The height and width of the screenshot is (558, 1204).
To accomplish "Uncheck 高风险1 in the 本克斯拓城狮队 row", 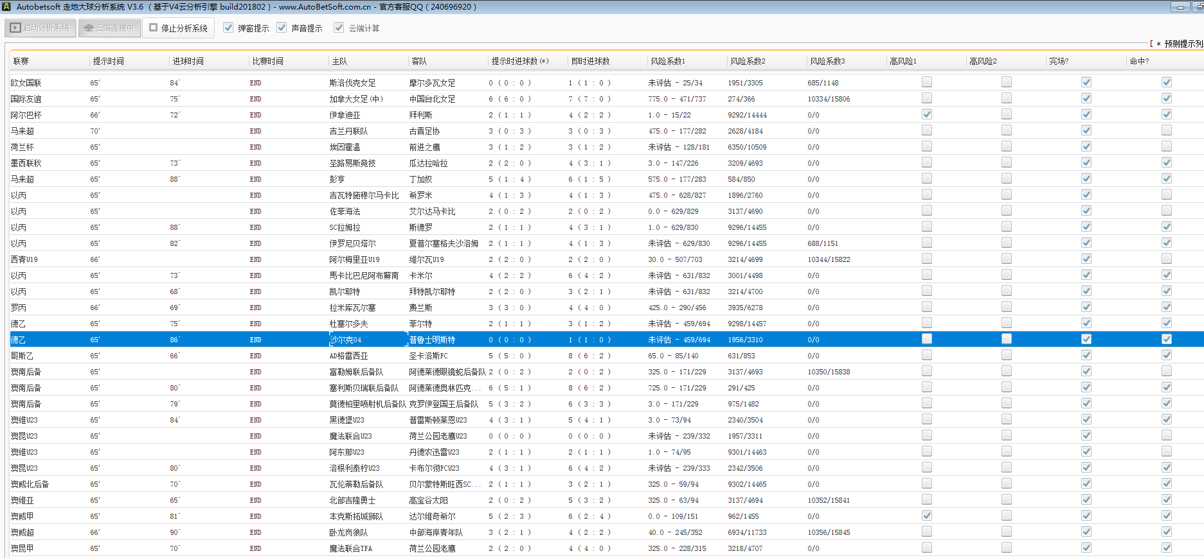I will pos(926,516).
